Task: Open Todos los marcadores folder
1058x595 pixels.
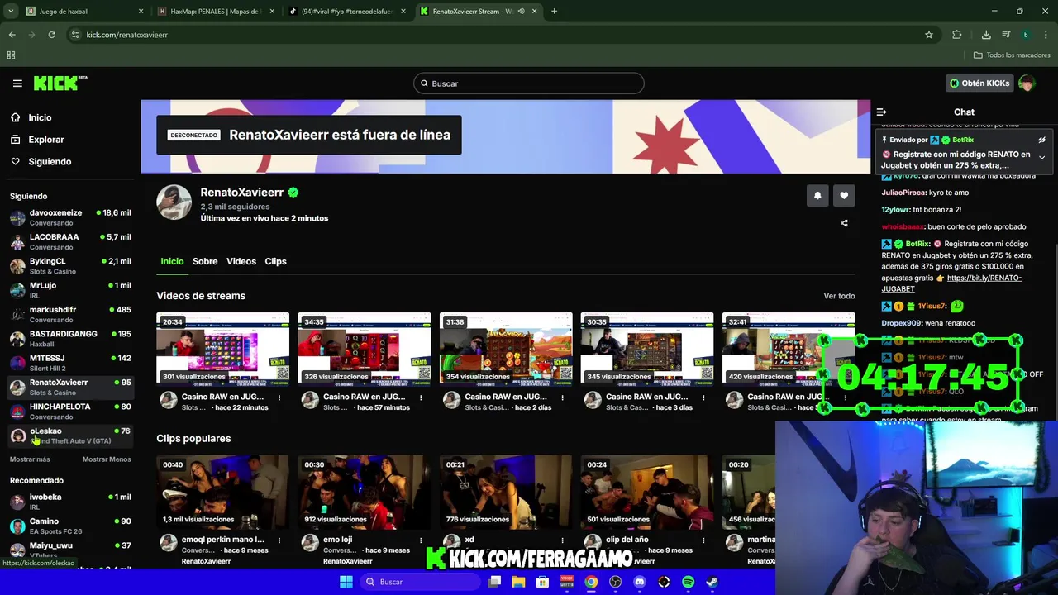Action: [x=1012, y=55]
